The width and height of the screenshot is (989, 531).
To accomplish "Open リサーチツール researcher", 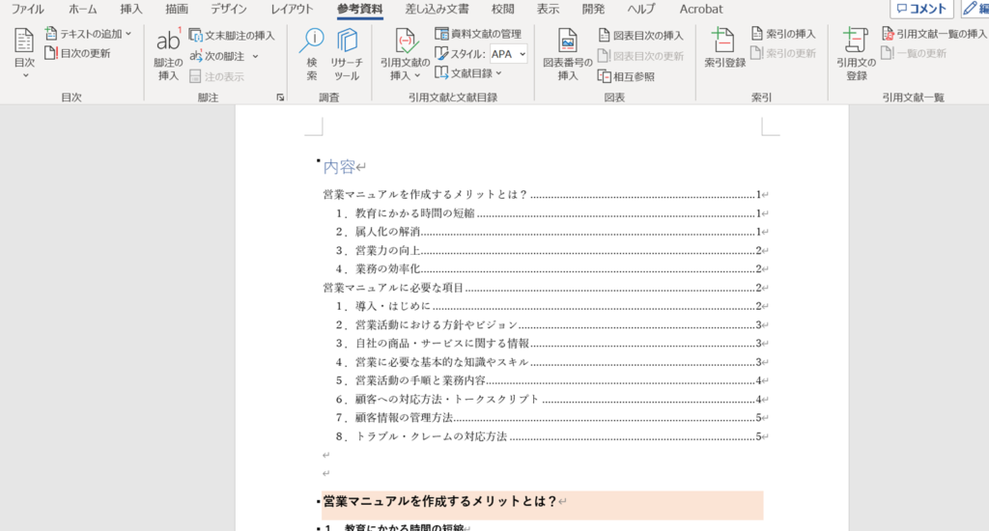I will coord(347,55).
